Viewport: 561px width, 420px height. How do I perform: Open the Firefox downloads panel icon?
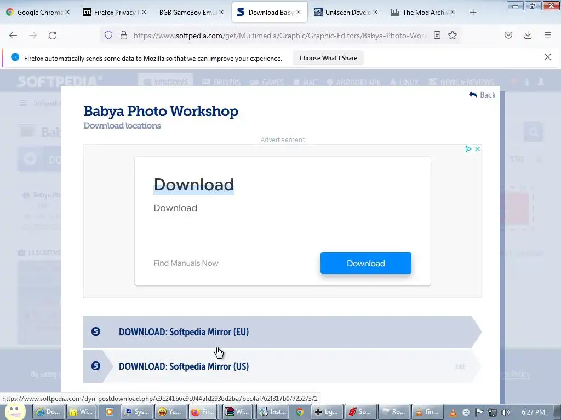[x=528, y=35]
